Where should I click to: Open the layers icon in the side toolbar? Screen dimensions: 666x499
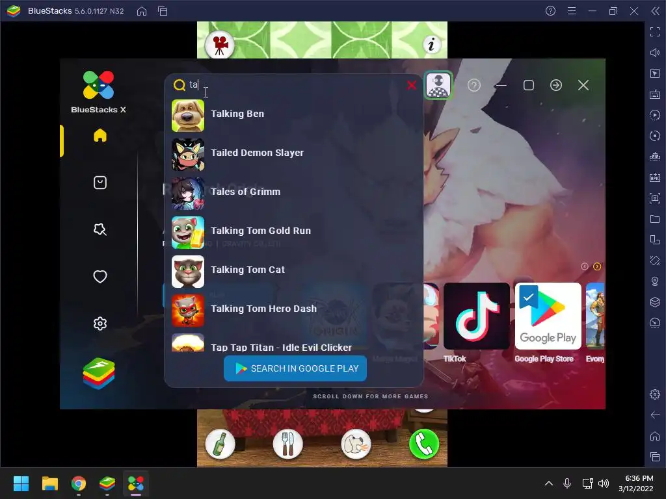tap(655, 301)
